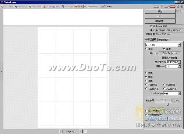Screen dimensions: 184x134
Task: Switch to the PhotoScape home tab
Action: coord(91,7)
